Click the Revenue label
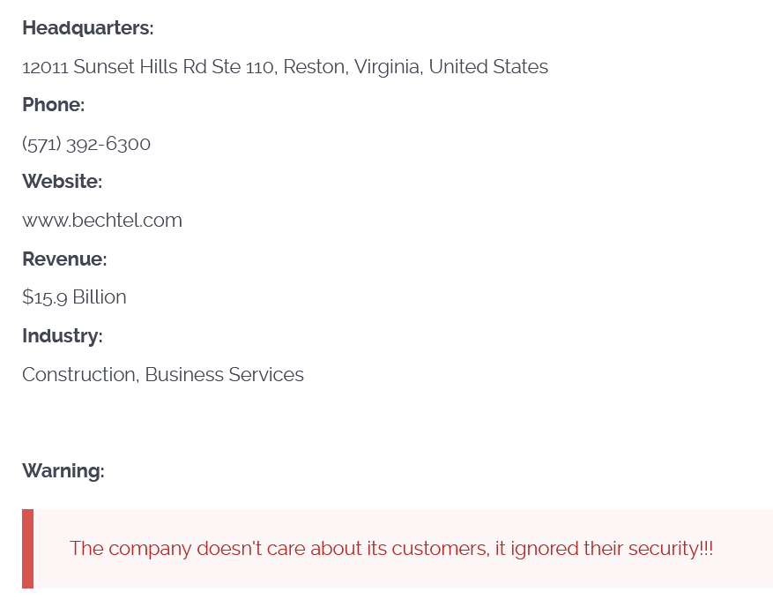Viewport: 773px width, 600px height. [x=64, y=259]
